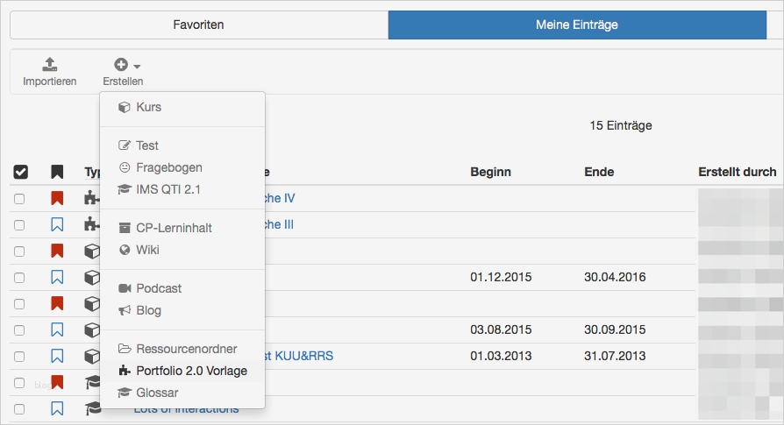784x425 pixels.
Task: Click the puzzle type icon on 'che IV' row
Action: coord(92,198)
